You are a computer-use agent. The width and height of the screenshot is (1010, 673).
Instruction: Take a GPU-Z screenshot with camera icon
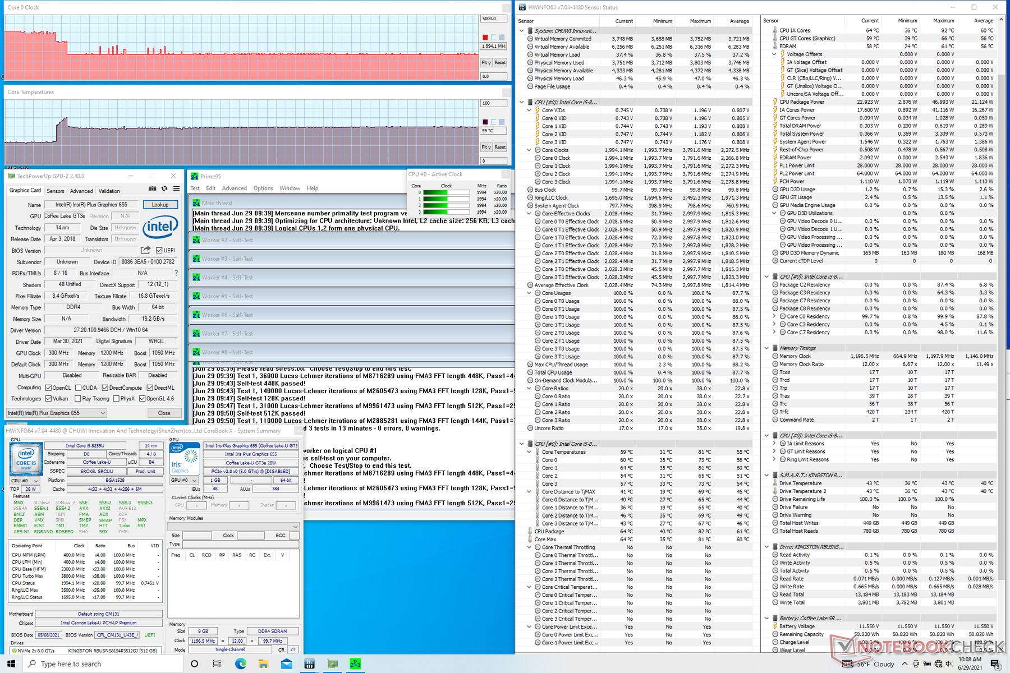[x=152, y=189]
